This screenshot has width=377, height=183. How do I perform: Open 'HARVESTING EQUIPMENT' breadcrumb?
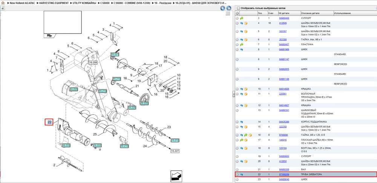pos(55,3)
